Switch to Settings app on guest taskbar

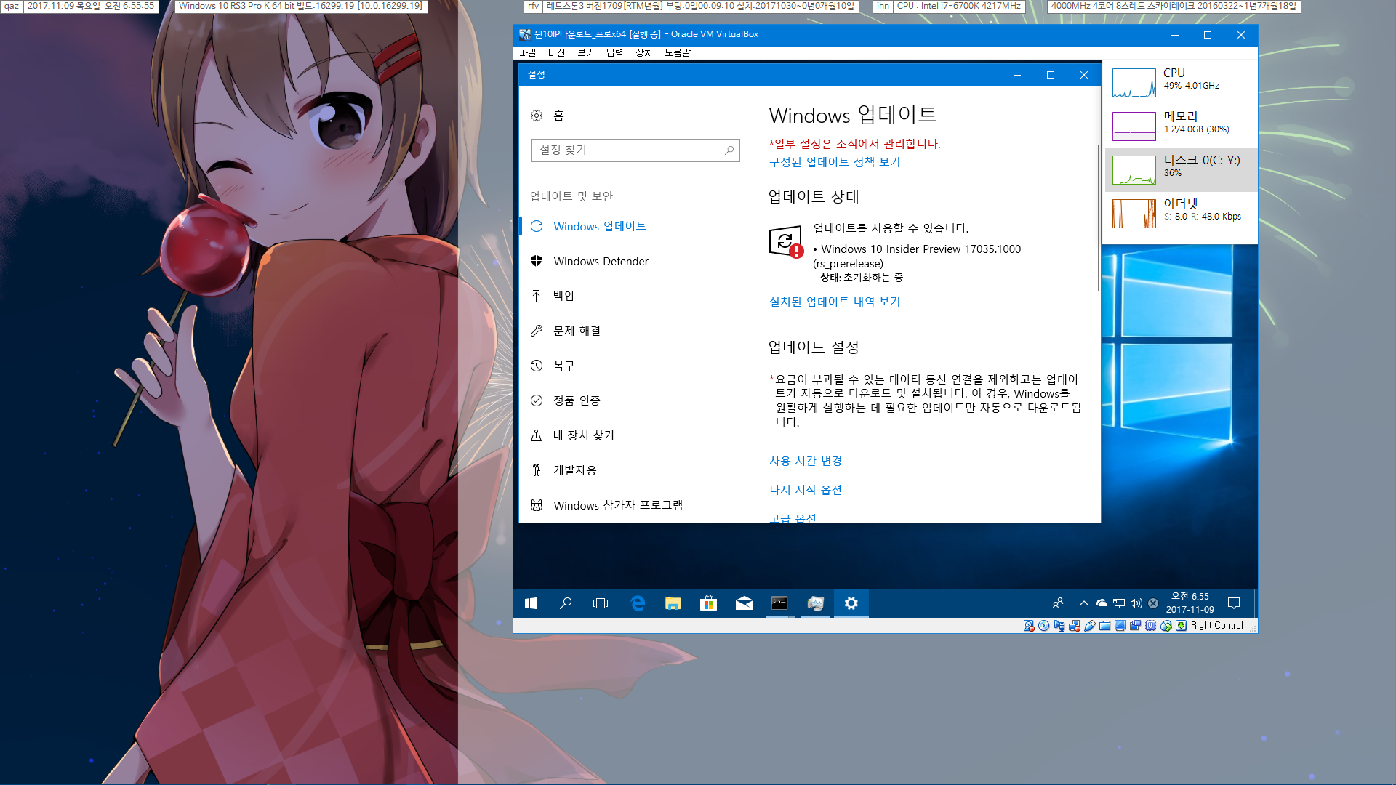851,603
